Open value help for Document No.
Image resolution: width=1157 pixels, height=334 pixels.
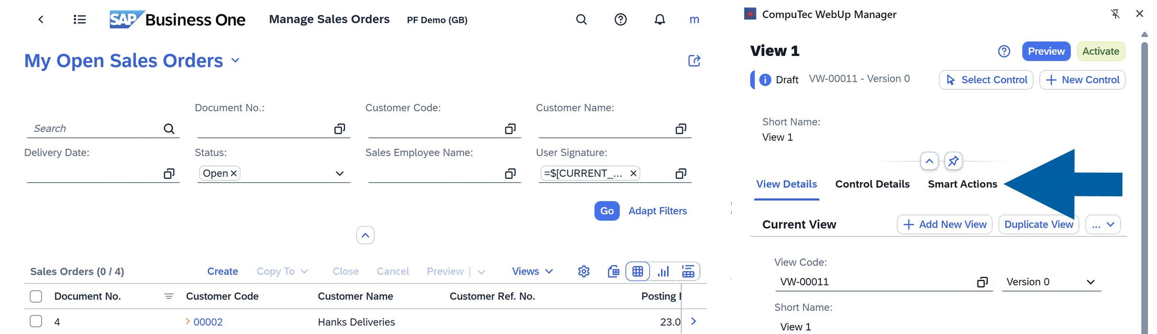[x=340, y=129]
